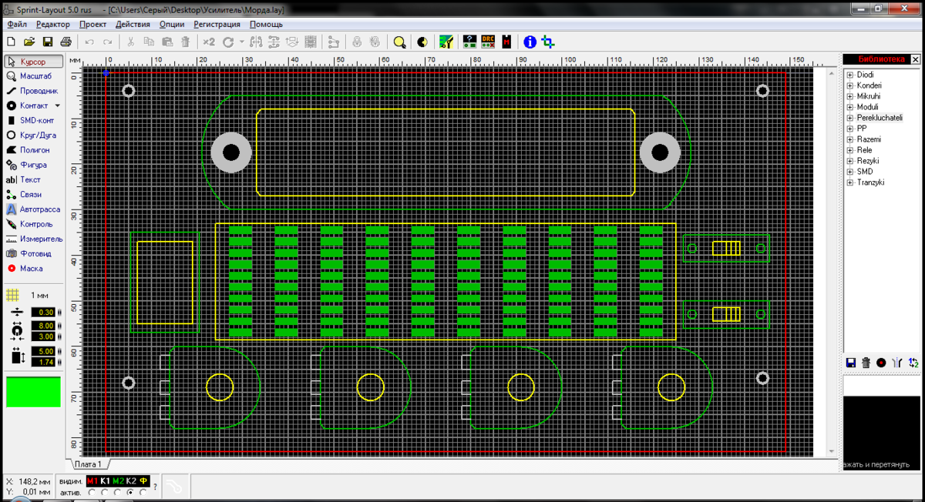Expand the Diodi library folder
925x502 pixels.
[850, 75]
